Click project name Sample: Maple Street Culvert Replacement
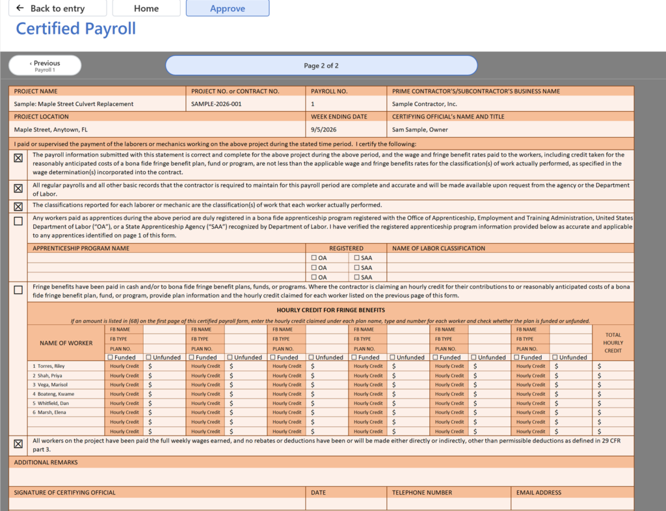The height and width of the screenshot is (511, 666). [x=73, y=104]
